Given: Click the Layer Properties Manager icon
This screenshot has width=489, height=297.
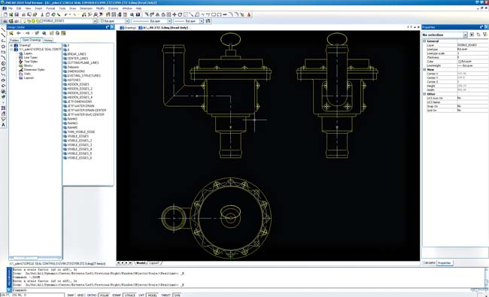Looking at the screenshot, I should [5, 21].
